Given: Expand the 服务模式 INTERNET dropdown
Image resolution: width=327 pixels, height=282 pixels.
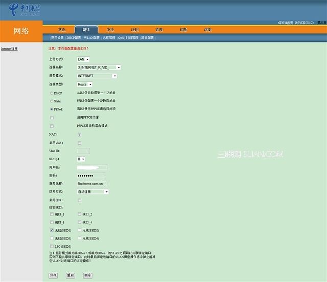Looking at the screenshot, I should 97,76.
